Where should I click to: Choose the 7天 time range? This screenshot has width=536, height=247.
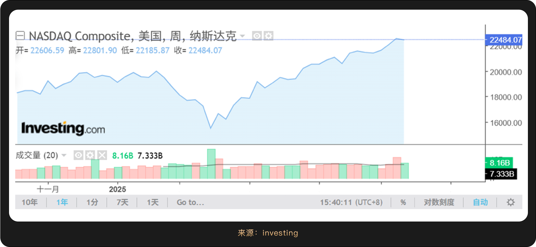pyautogui.click(x=122, y=202)
